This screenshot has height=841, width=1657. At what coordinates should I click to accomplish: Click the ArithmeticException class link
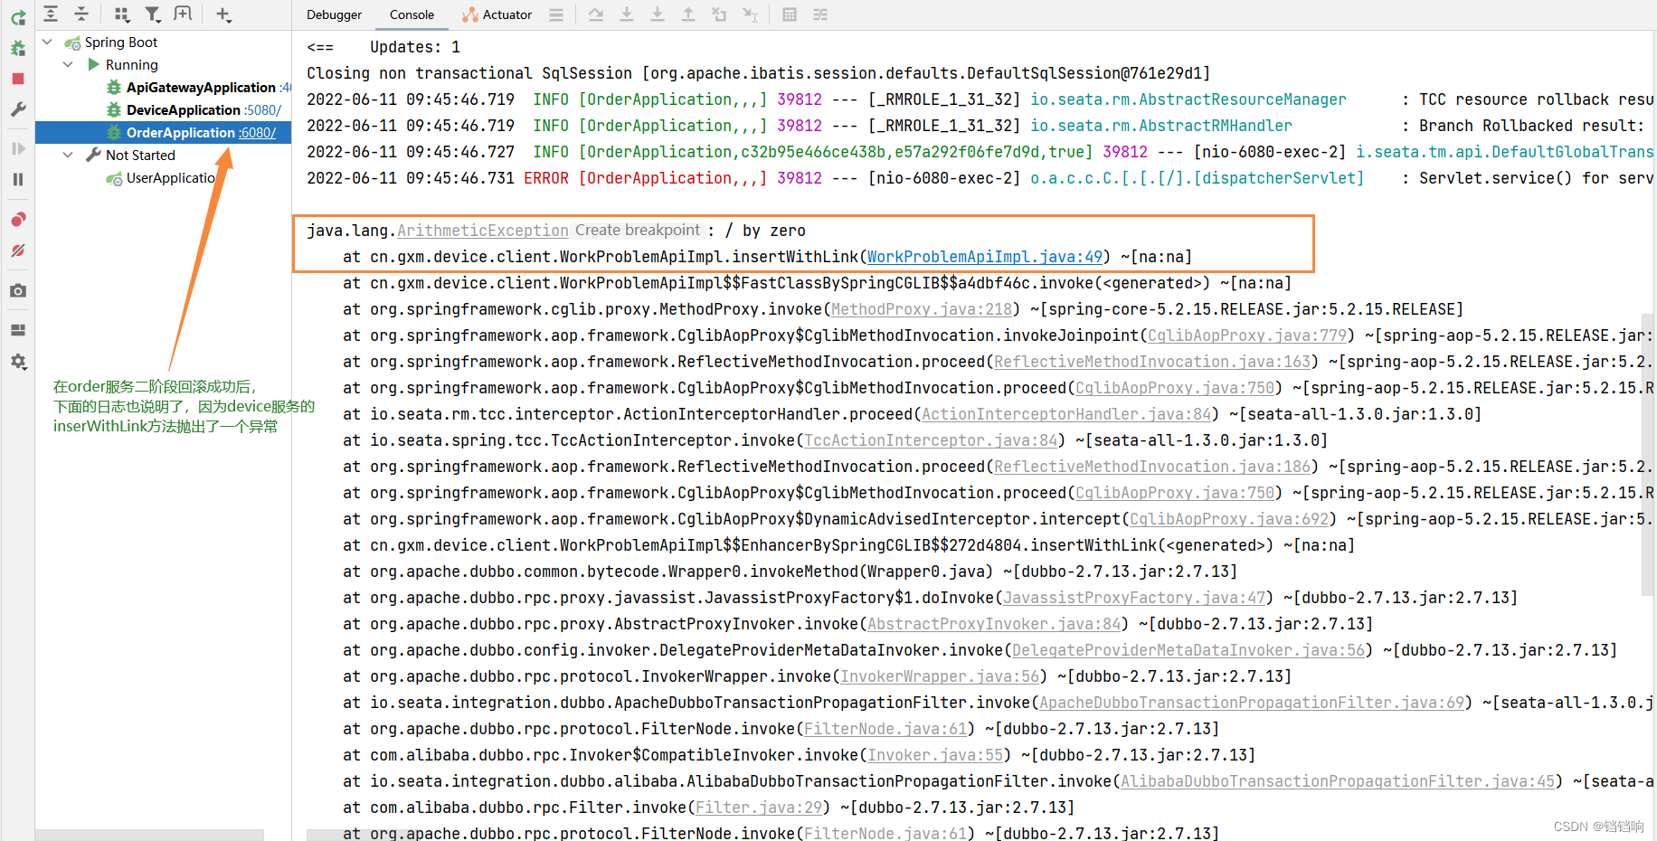coord(483,231)
